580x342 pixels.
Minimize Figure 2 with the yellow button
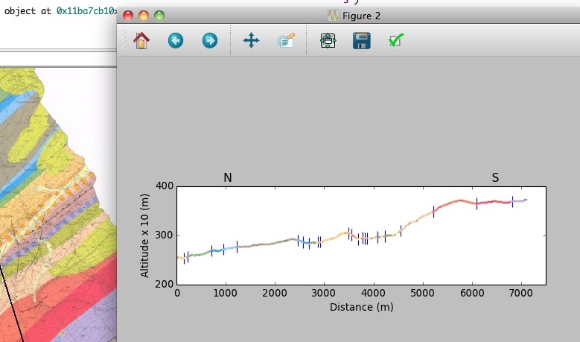[x=144, y=16]
